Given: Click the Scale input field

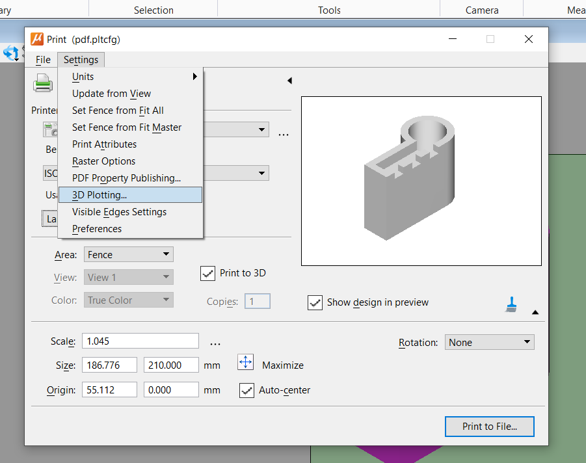Looking at the screenshot, I should [140, 341].
